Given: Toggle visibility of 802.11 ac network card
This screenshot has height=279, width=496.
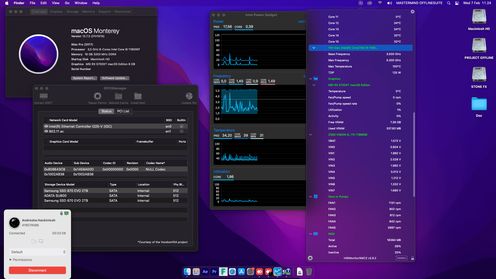Looking at the screenshot, I should 46,131.
